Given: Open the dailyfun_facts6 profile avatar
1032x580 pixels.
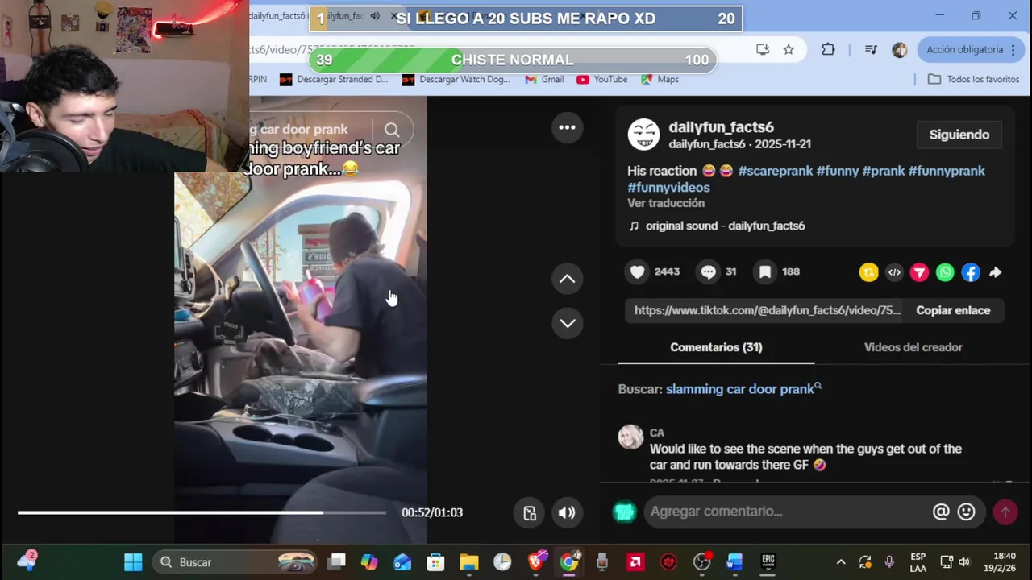Looking at the screenshot, I should point(643,135).
